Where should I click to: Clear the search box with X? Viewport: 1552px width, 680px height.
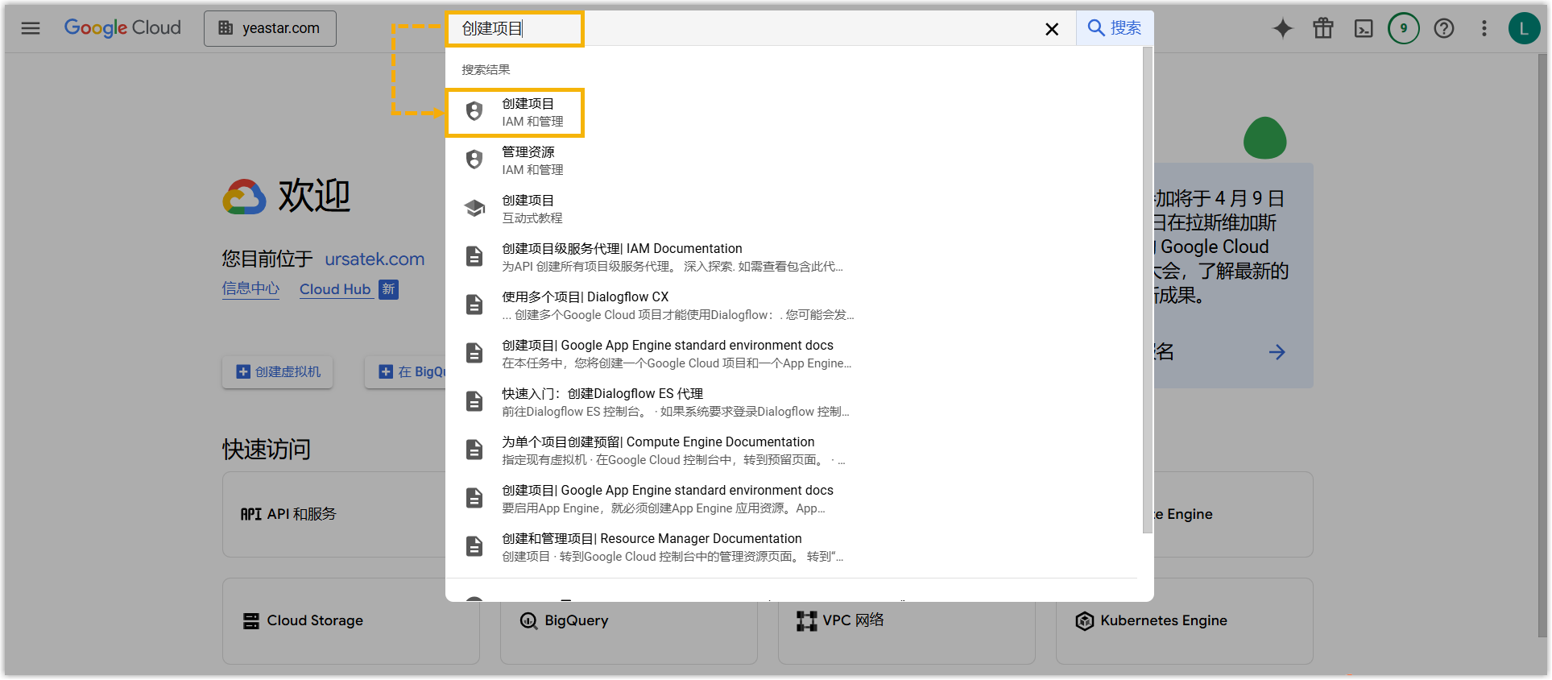[1051, 30]
